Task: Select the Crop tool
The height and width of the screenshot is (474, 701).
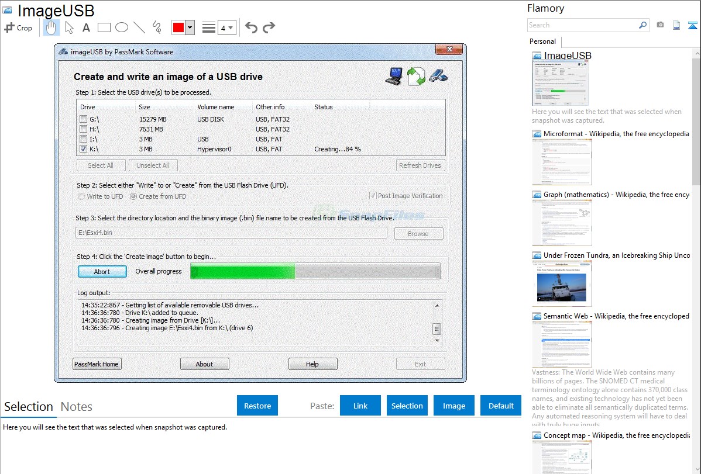Action: [x=18, y=27]
